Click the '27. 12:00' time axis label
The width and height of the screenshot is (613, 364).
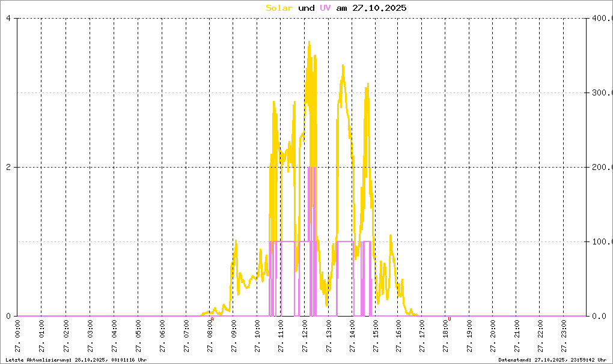tap(305, 336)
